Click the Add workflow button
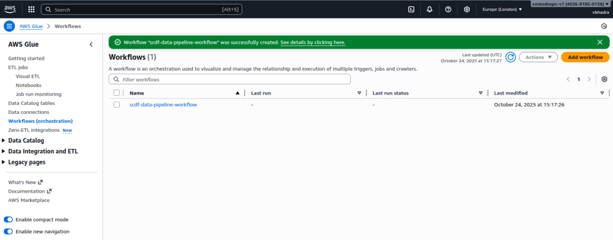The height and width of the screenshot is (240, 613). [x=585, y=57]
